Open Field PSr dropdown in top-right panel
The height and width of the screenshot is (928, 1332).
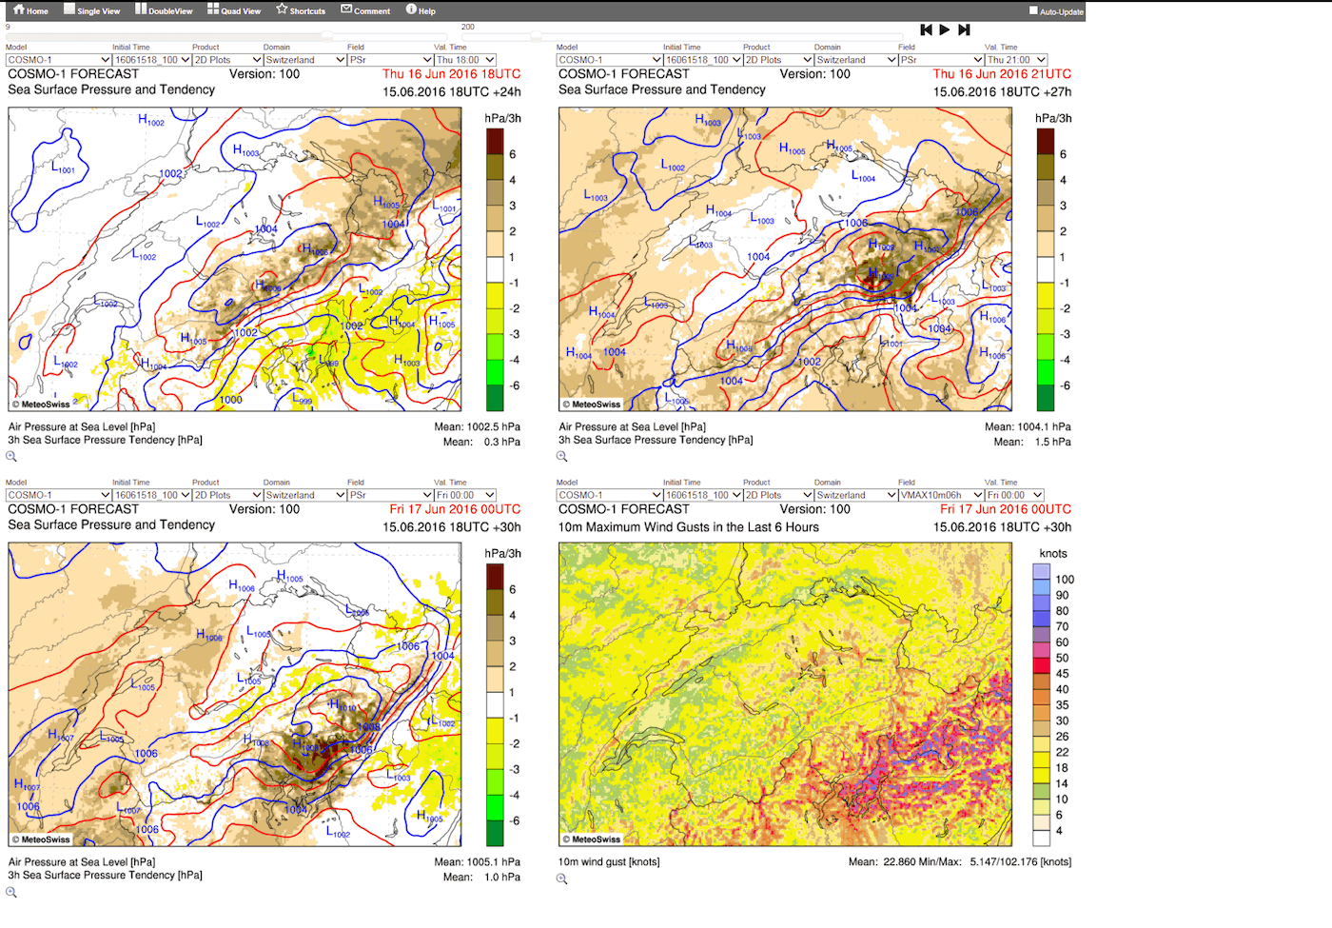tap(941, 60)
